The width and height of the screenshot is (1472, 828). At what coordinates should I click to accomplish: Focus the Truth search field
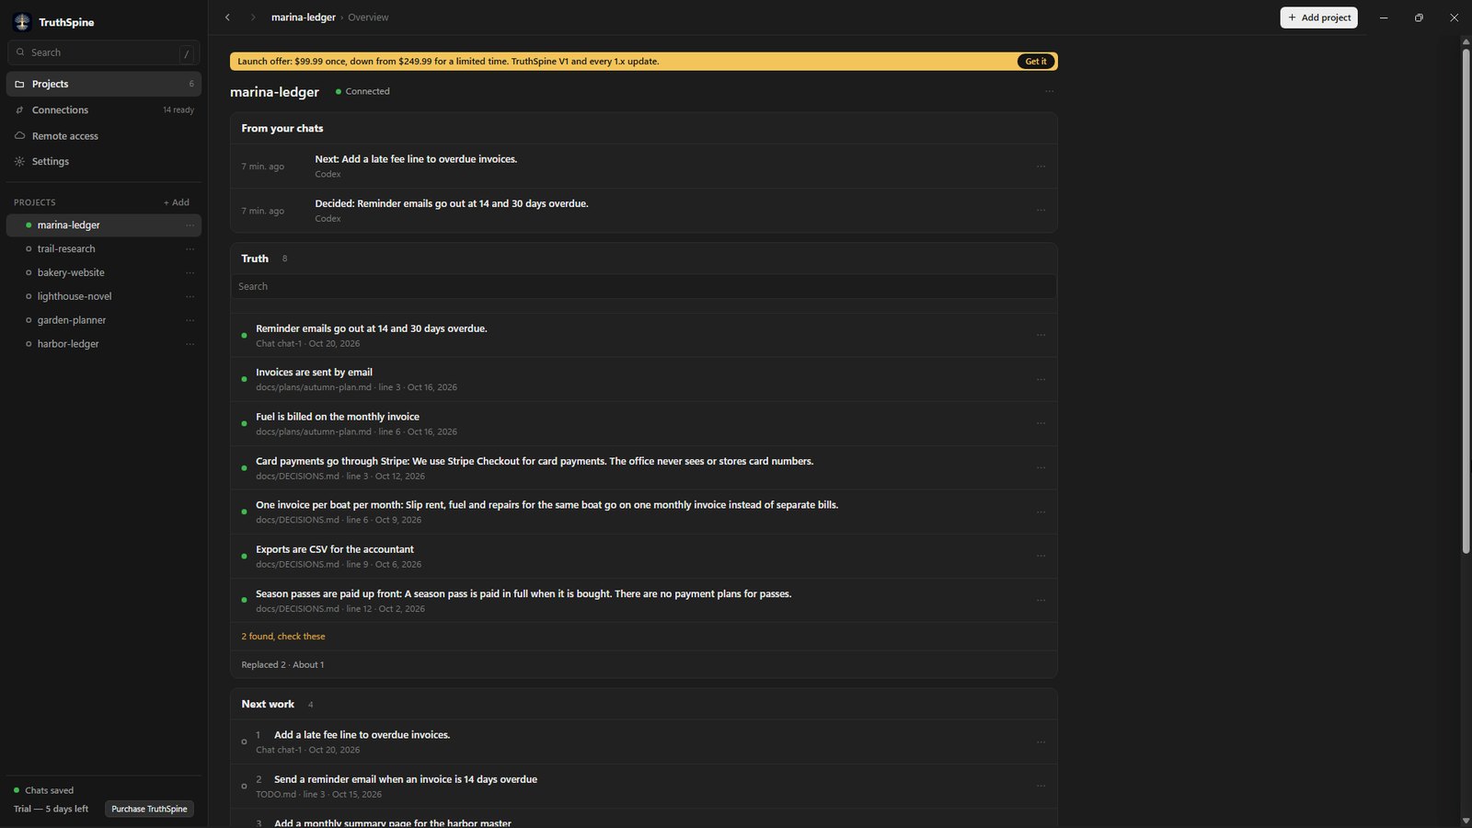click(643, 286)
